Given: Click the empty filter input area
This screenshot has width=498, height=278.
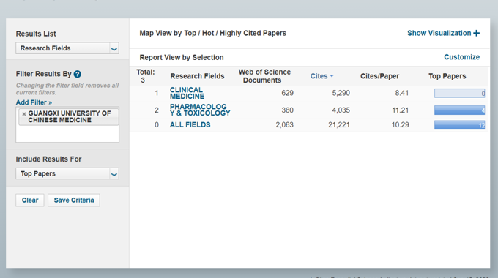Looking at the screenshot, I should click(67, 134).
